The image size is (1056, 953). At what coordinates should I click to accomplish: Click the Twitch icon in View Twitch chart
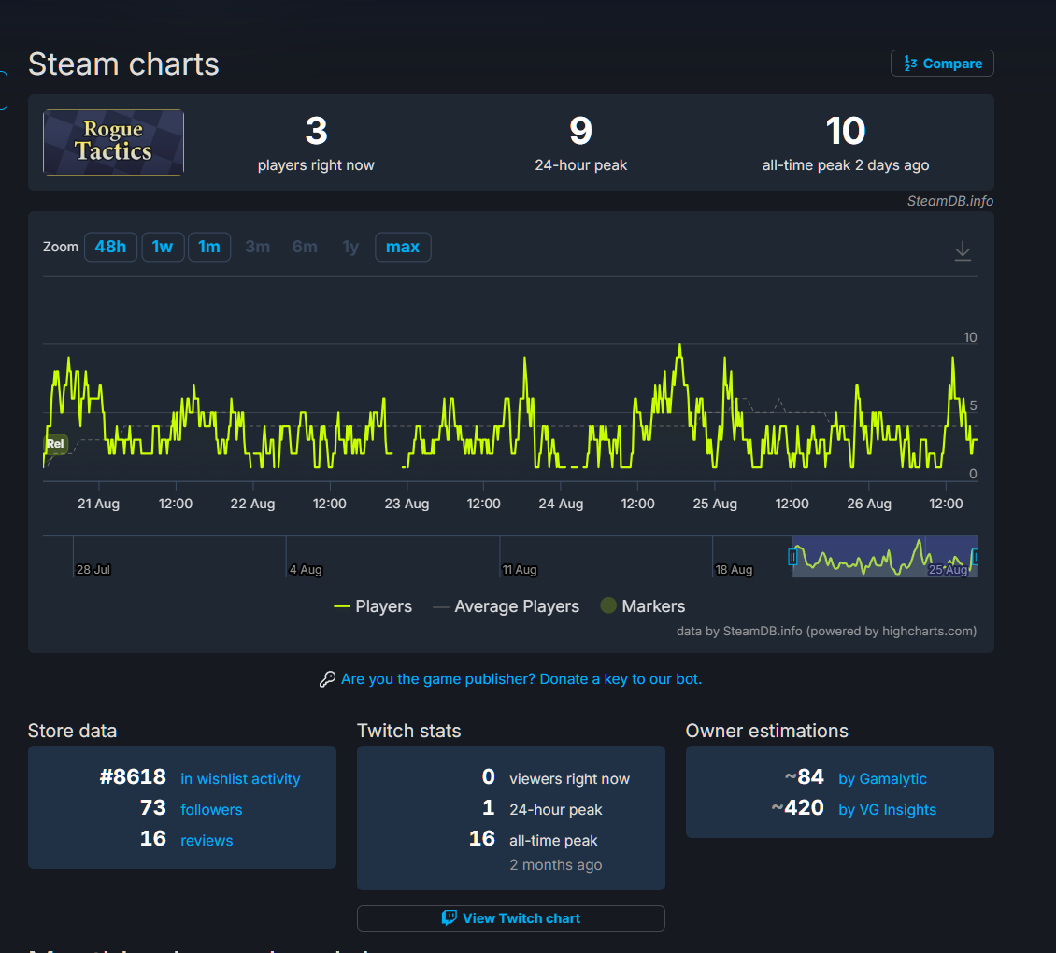point(450,918)
